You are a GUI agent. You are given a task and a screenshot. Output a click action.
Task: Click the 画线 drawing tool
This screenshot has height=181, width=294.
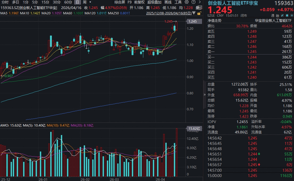click(168, 2)
